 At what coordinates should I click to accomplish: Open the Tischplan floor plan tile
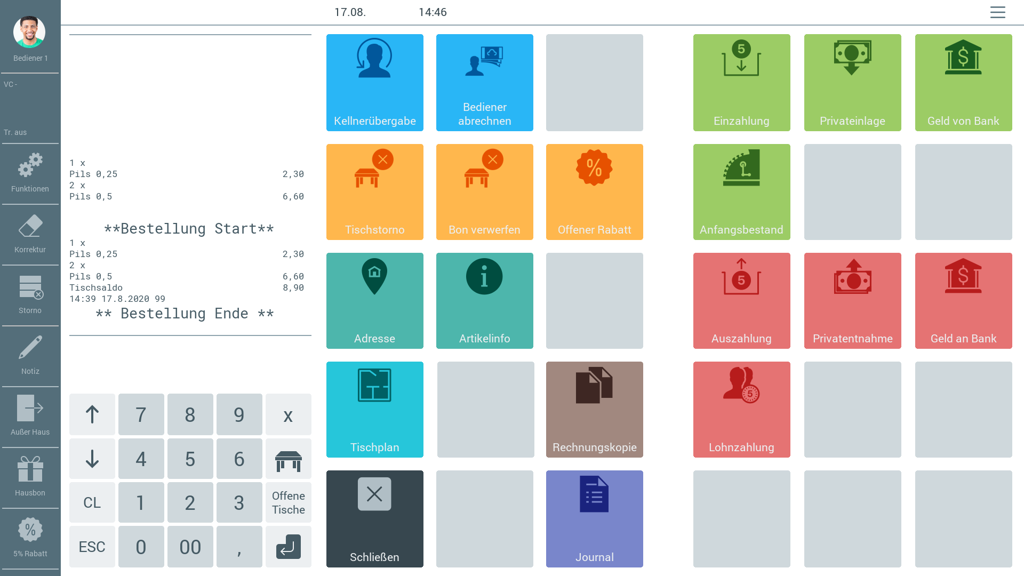[374, 410]
